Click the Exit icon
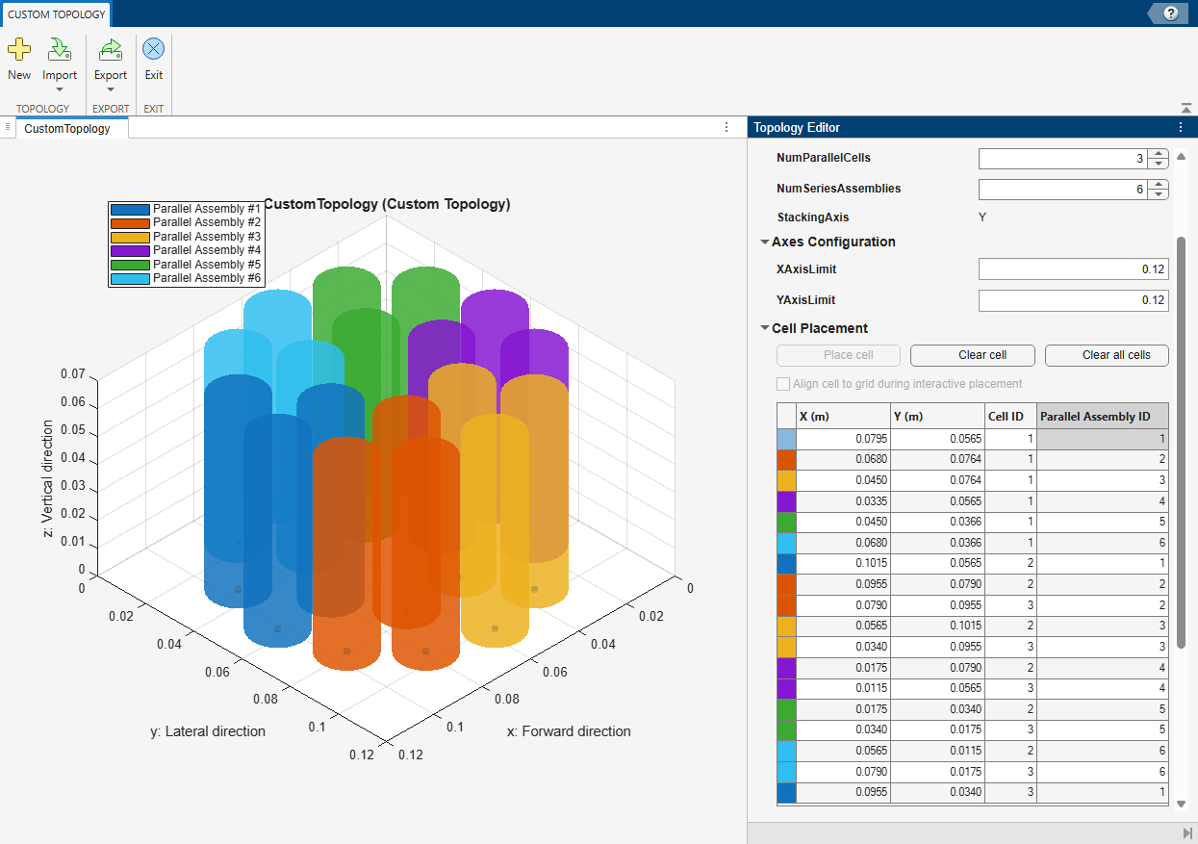1198x844 pixels. pyautogui.click(x=154, y=49)
